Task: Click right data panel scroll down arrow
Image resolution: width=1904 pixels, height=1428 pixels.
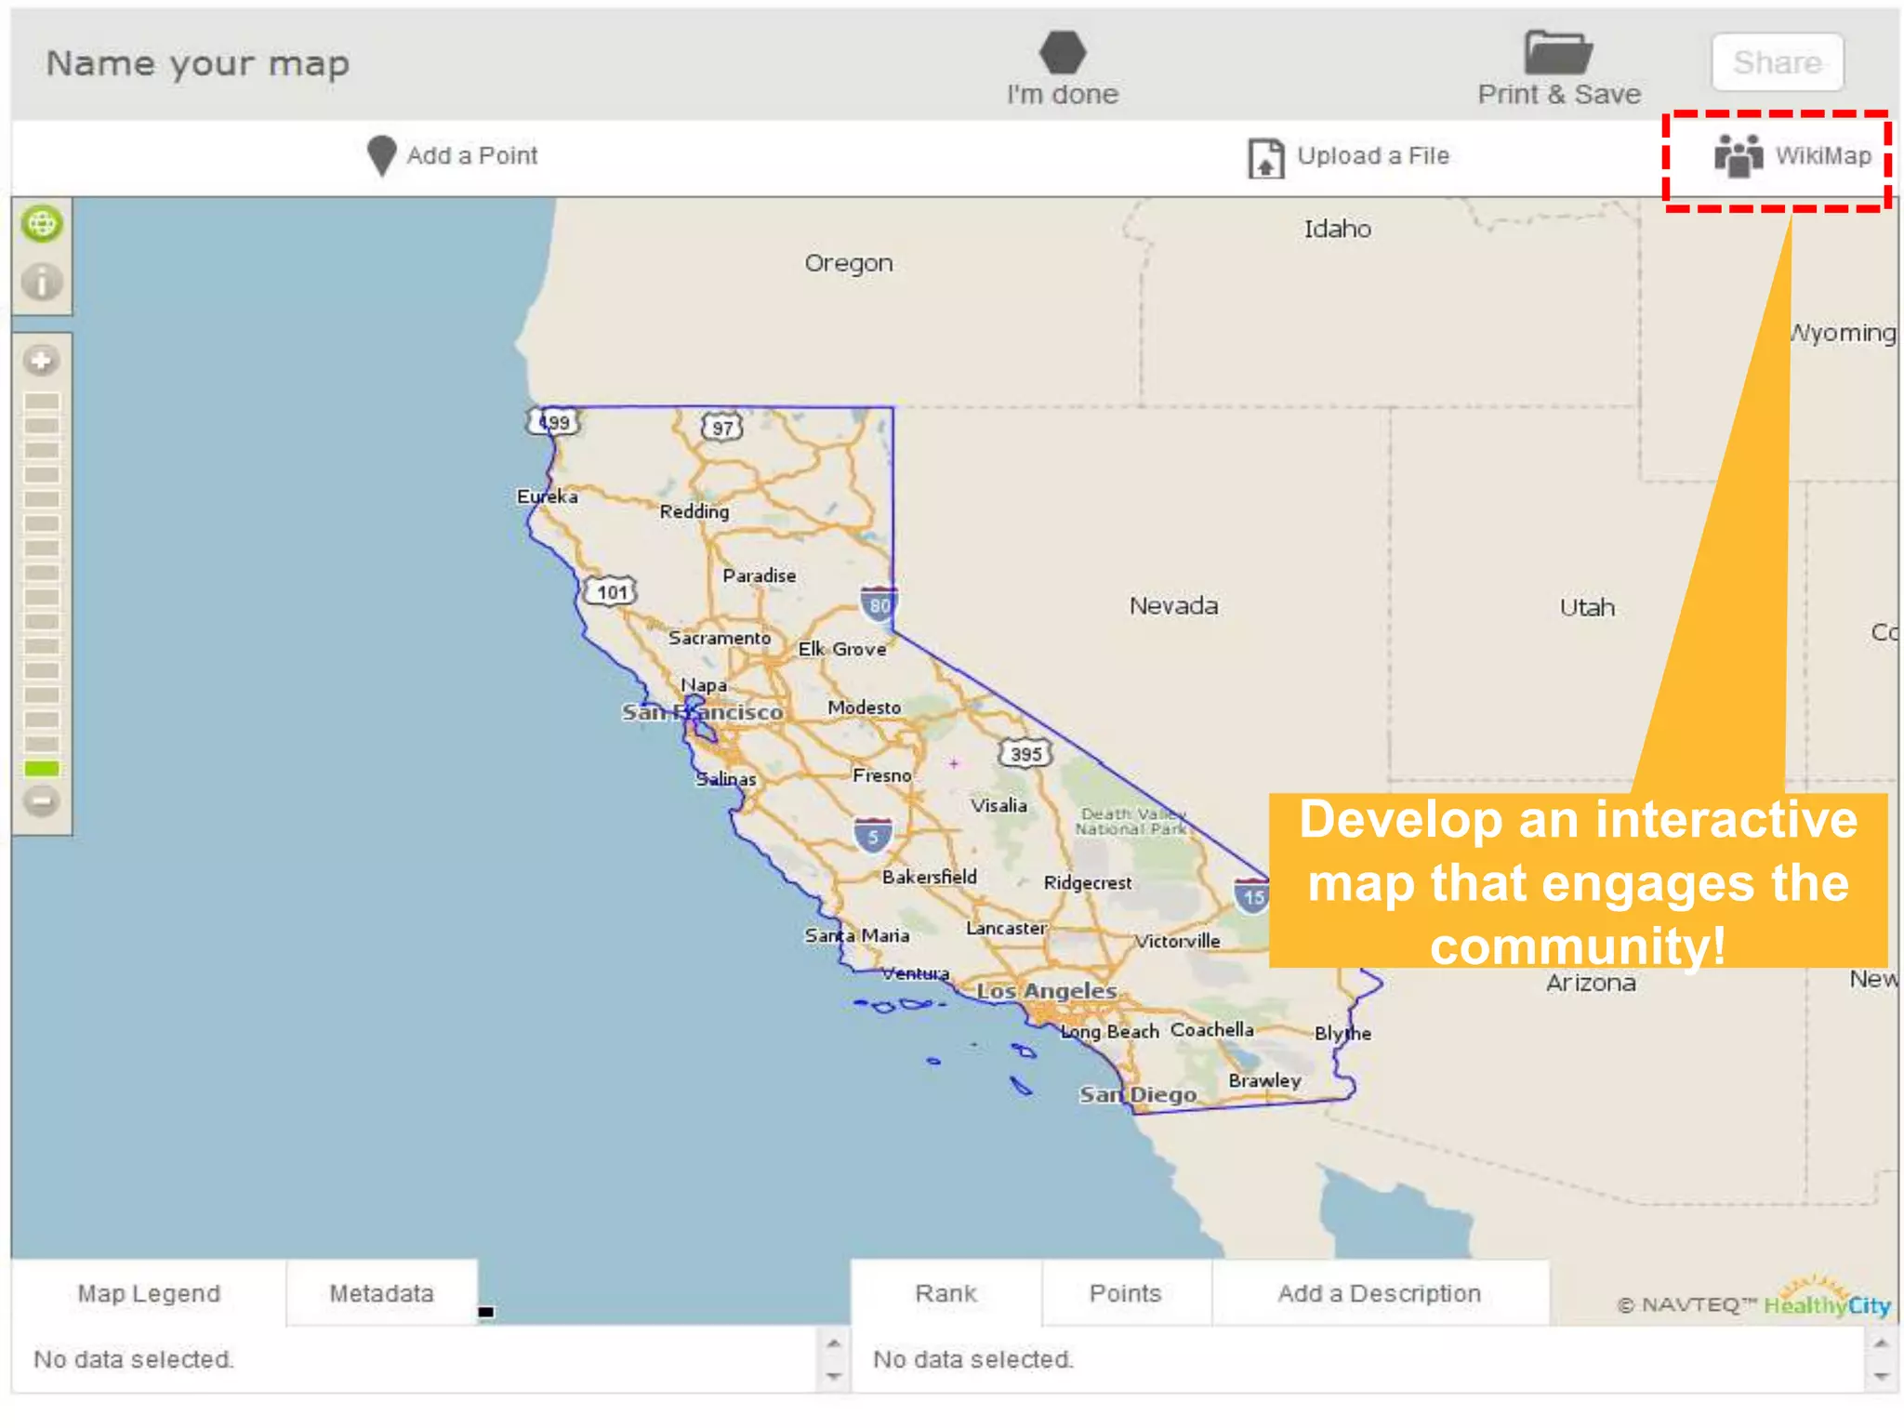Action: (1880, 1376)
